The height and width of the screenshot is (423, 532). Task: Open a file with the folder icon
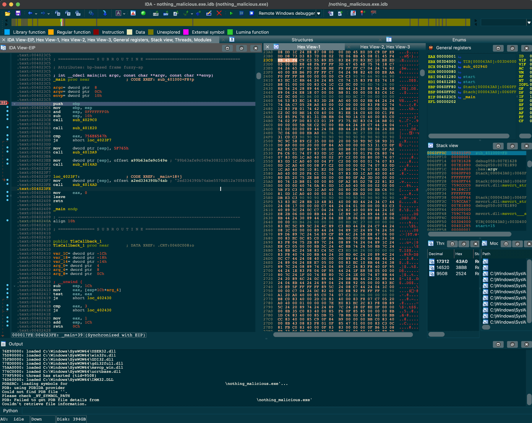coord(8,13)
